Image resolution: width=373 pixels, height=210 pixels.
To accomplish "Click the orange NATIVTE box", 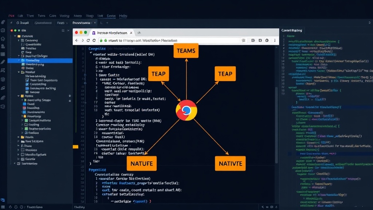I will (230, 164).
